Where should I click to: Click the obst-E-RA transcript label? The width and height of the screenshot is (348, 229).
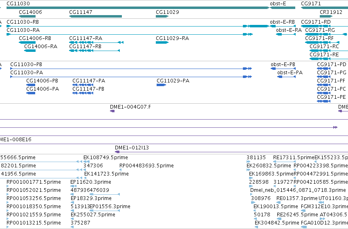[x=289, y=30]
